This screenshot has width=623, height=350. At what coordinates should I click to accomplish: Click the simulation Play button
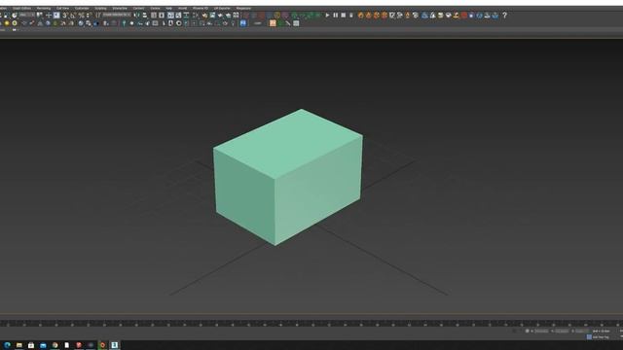[x=327, y=16]
